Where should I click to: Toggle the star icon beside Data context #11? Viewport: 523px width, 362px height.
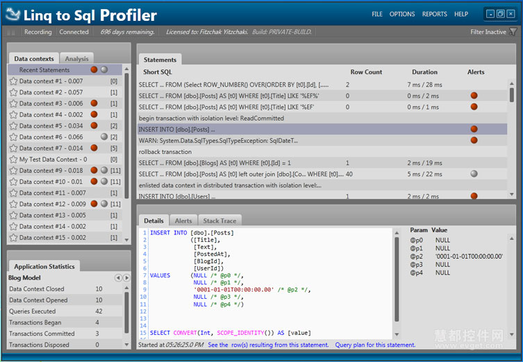coord(13,193)
